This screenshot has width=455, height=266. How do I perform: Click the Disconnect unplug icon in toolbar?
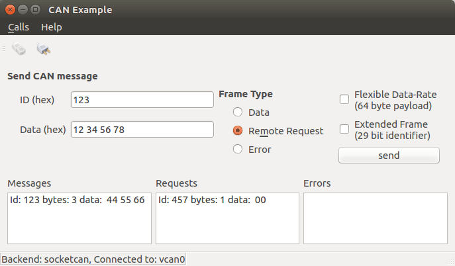coord(44,49)
